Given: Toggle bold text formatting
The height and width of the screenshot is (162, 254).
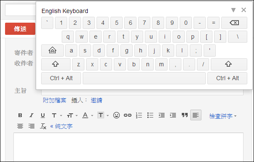Looking at the screenshot, I should (20, 115).
